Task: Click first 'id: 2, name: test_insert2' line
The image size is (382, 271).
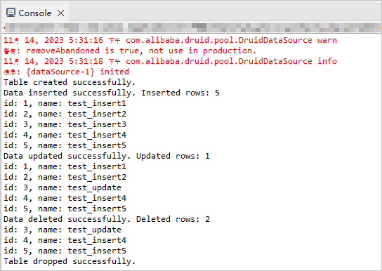Action: tap(65, 114)
